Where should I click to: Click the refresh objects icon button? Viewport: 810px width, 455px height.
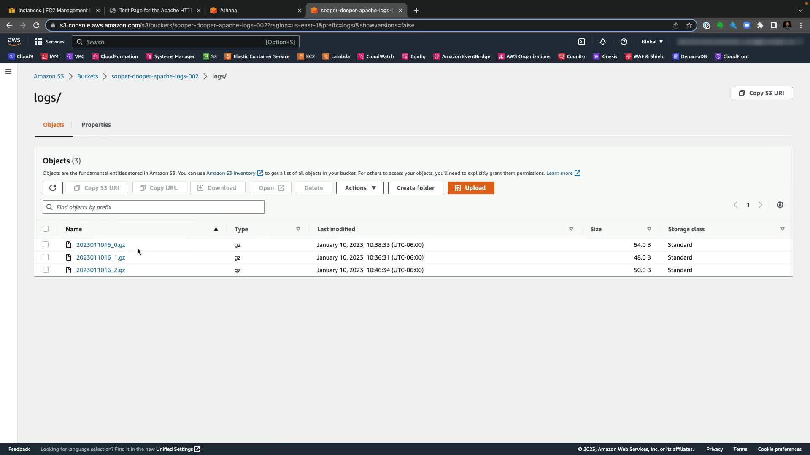[x=53, y=188]
